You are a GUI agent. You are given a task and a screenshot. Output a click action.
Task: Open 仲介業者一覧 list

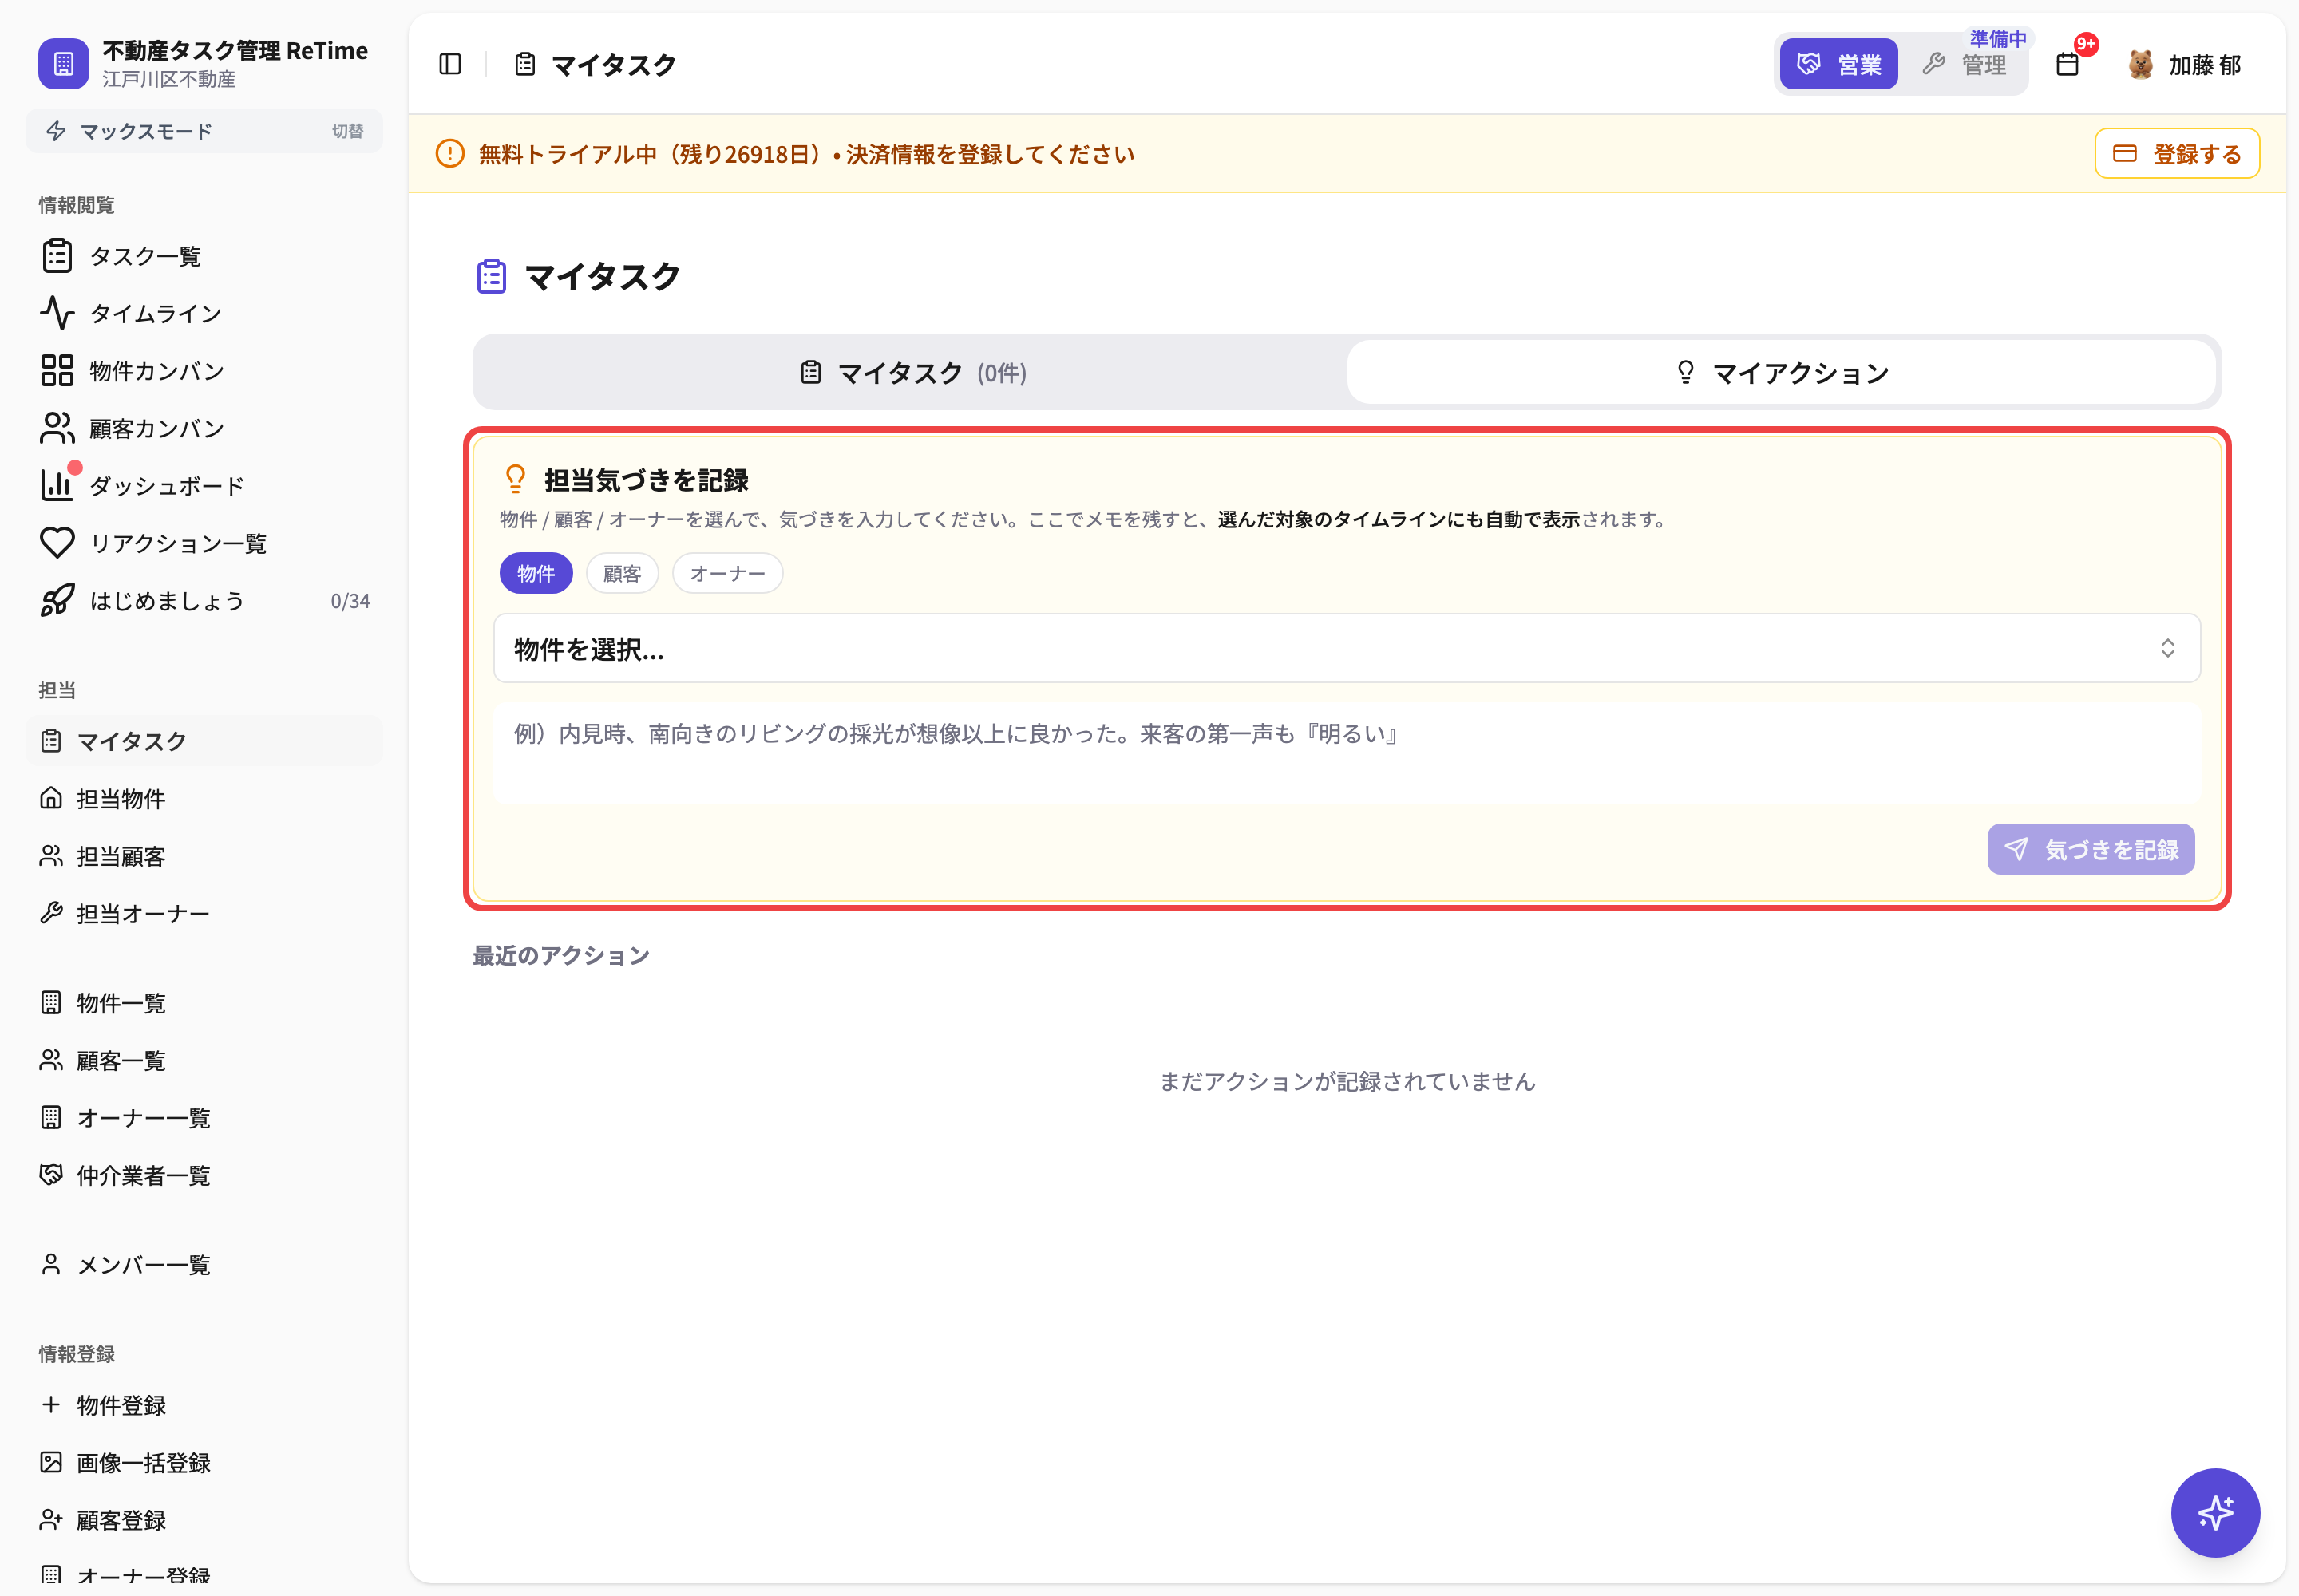204,1175
